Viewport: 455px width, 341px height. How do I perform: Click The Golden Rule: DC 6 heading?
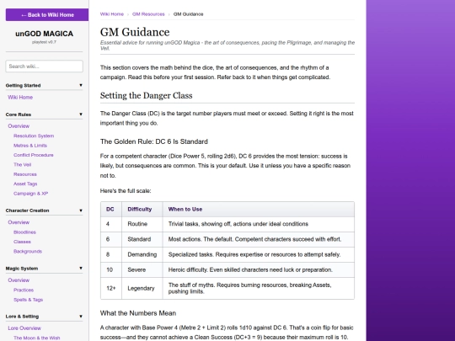pos(154,141)
